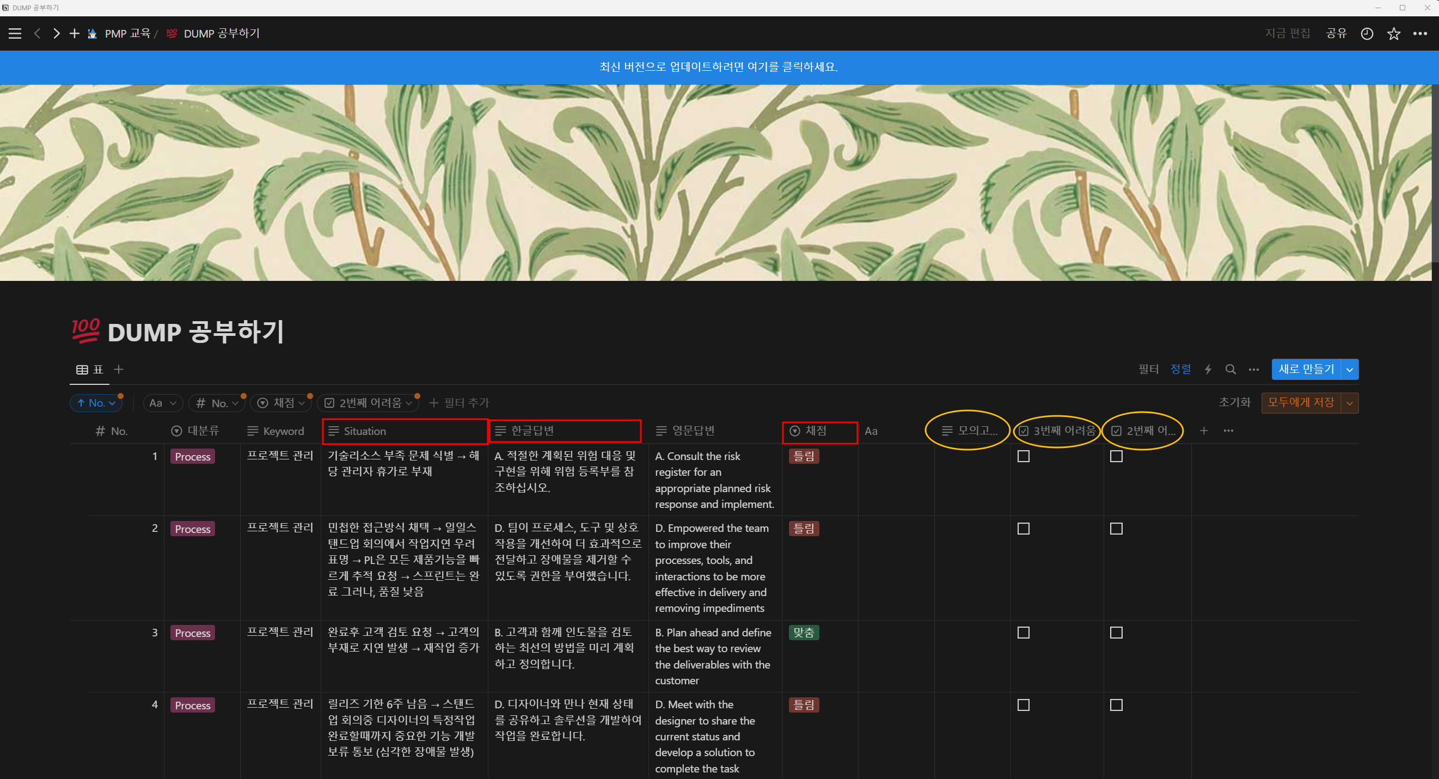Screen dimensions: 1439x779
Task: Open database search magnifier icon
Action: pos(1230,369)
